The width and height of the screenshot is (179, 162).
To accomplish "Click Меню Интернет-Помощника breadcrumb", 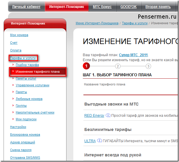I will pos(97,23).
